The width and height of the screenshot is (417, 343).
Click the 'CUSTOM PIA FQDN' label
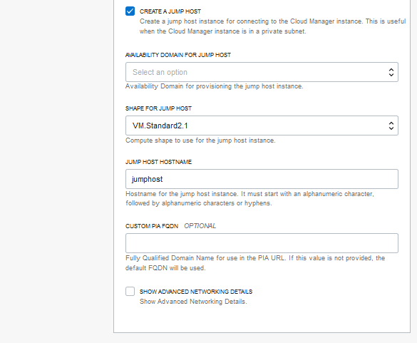tap(152, 226)
